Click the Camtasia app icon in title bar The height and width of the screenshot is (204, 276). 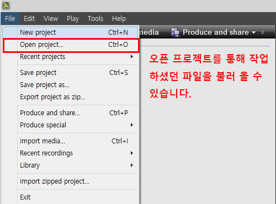coord(6,6)
